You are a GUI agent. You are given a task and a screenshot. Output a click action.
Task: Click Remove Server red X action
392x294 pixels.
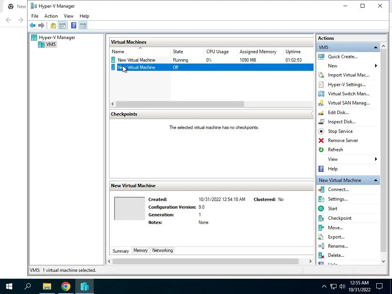[x=343, y=140]
